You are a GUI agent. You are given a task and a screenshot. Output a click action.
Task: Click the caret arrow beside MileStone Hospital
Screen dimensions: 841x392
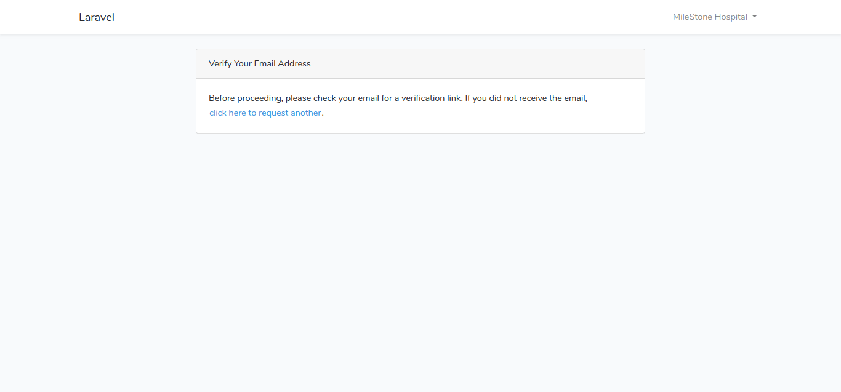pyautogui.click(x=755, y=17)
